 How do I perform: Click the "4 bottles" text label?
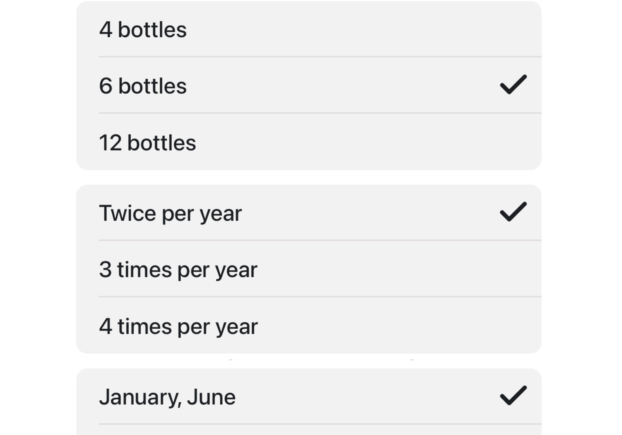click(x=143, y=30)
